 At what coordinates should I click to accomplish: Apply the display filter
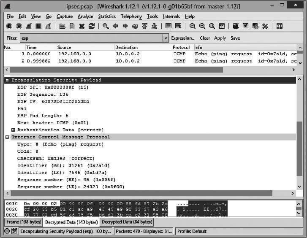pos(220,38)
